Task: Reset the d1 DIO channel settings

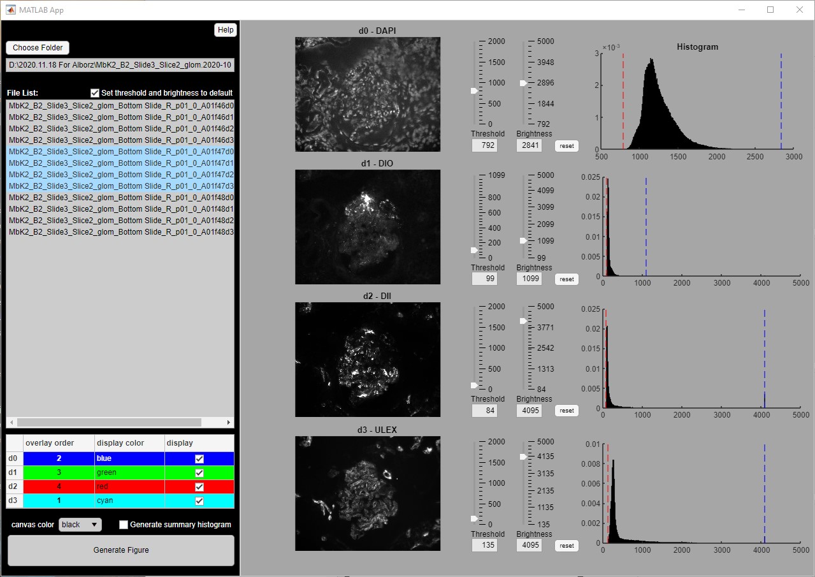Action: pos(566,279)
